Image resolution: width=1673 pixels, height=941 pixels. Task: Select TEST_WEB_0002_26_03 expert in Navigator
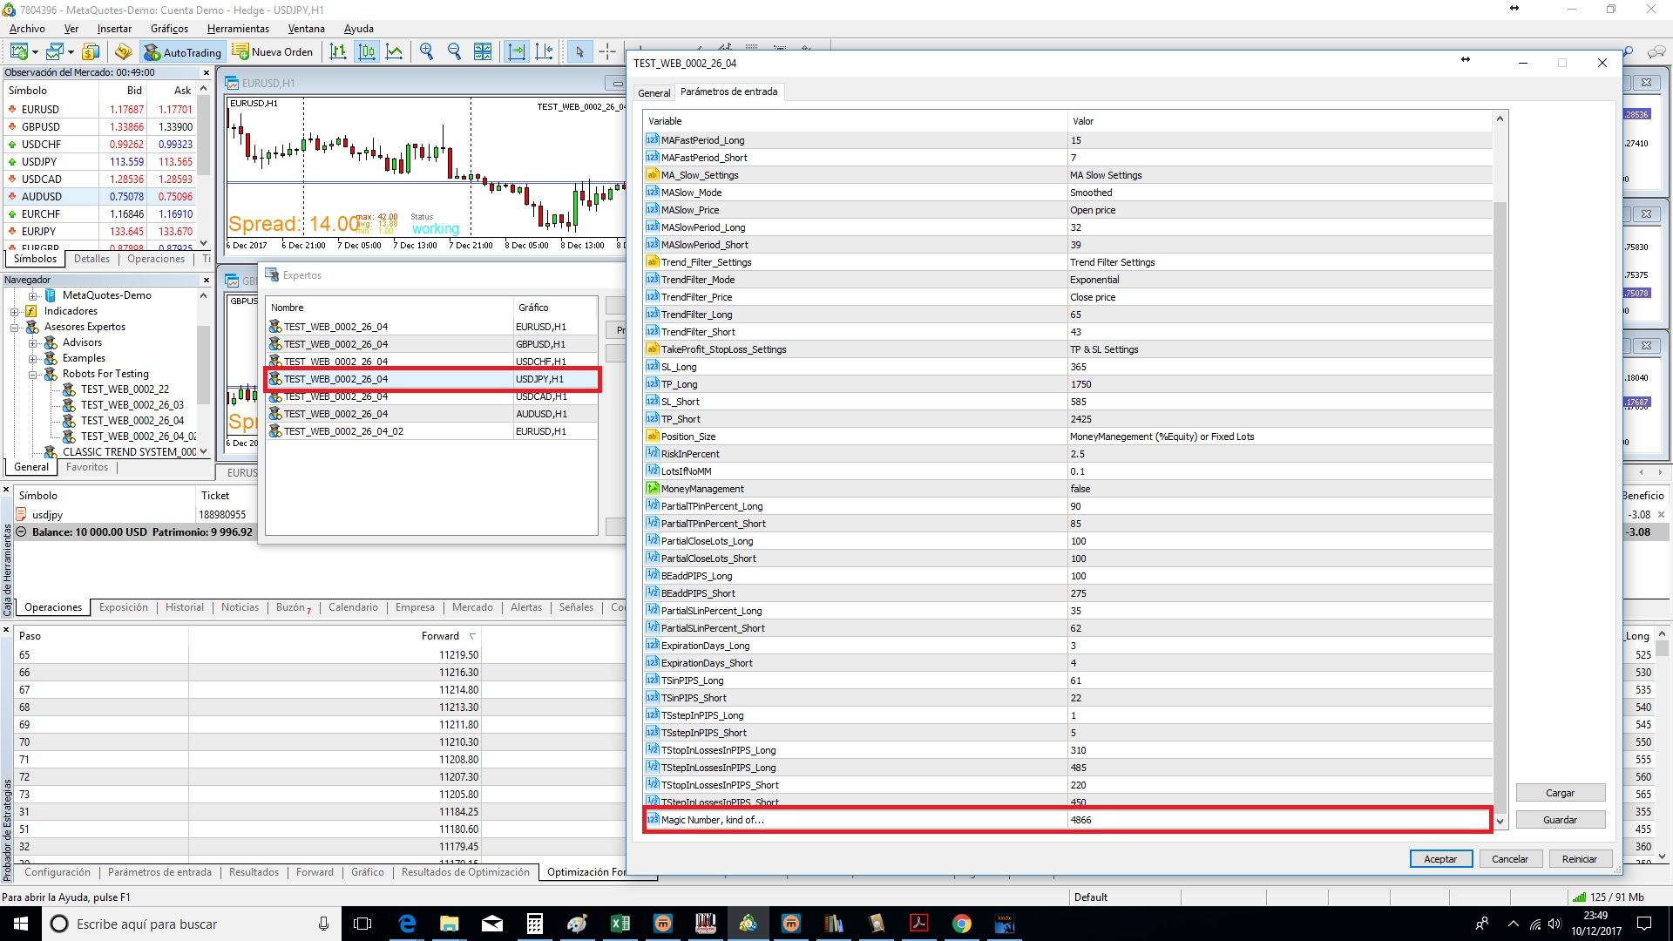[x=132, y=405]
